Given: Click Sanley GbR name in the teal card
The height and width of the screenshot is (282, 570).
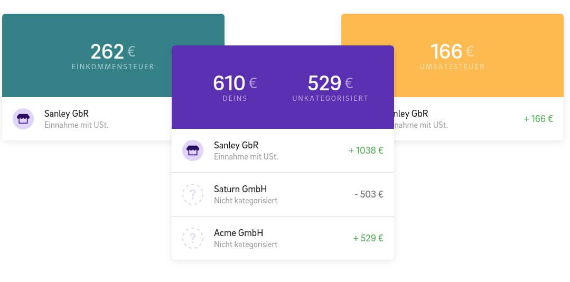Looking at the screenshot, I should [x=67, y=114].
